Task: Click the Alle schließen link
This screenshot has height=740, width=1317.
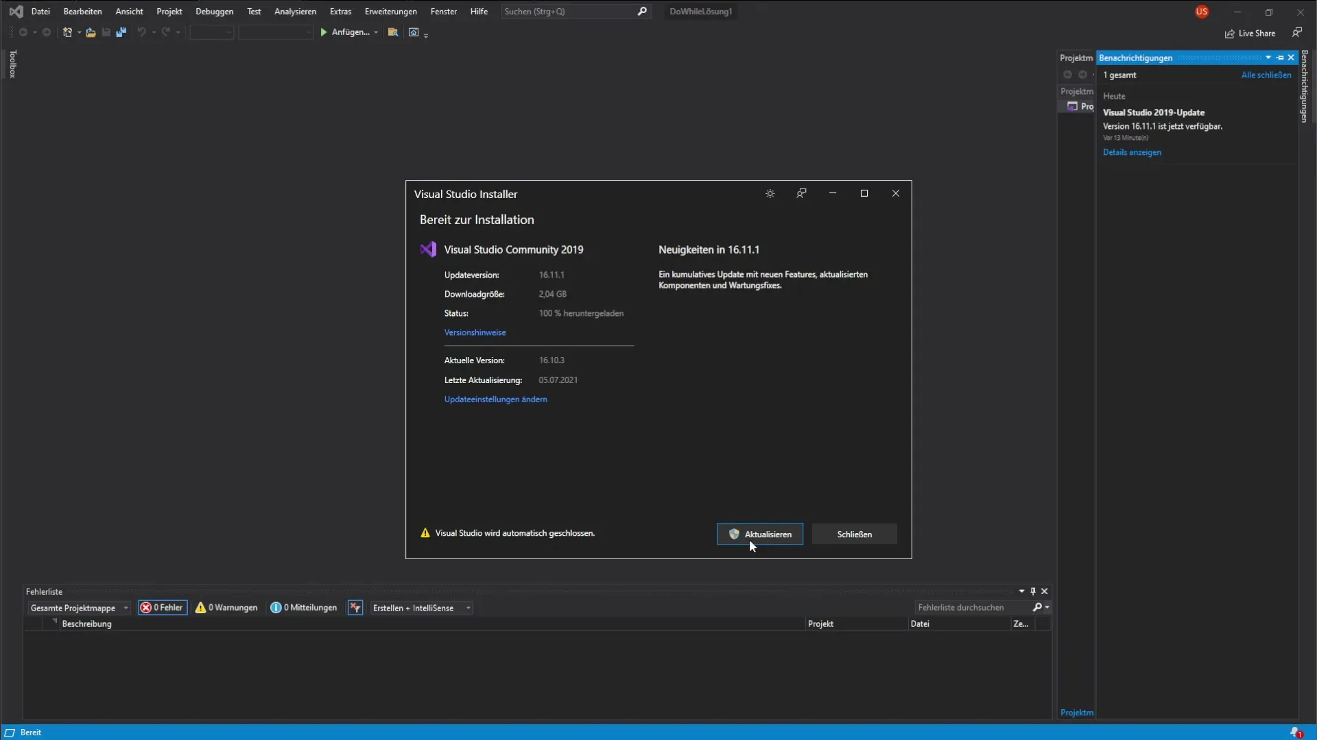Action: [x=1266, y=75]
